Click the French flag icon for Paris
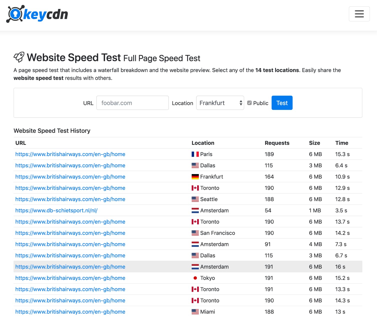Screen dimensions: 377x326 (195, 154)
